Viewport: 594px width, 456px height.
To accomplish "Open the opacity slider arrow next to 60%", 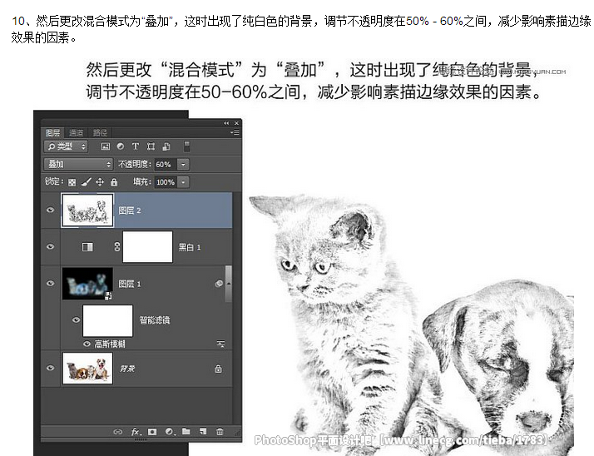I will tap(183, 165).
